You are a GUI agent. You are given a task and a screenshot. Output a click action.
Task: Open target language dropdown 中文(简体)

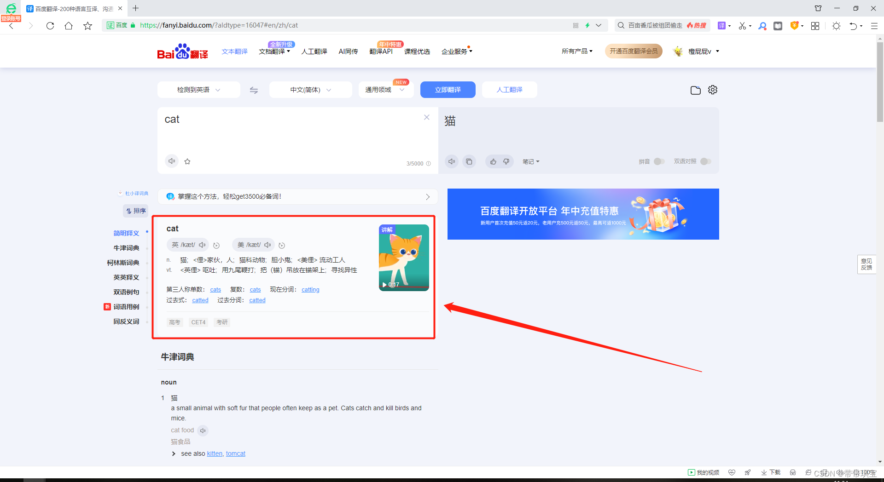pos(311,90)
